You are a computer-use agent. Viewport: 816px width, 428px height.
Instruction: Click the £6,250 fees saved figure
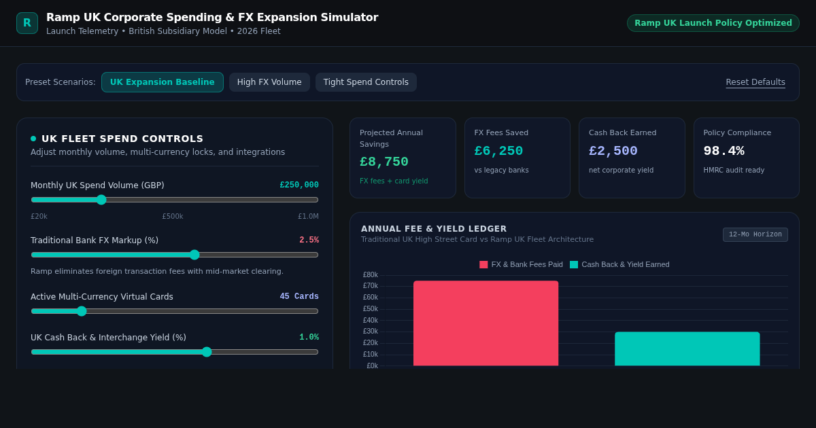pos(498,151)
